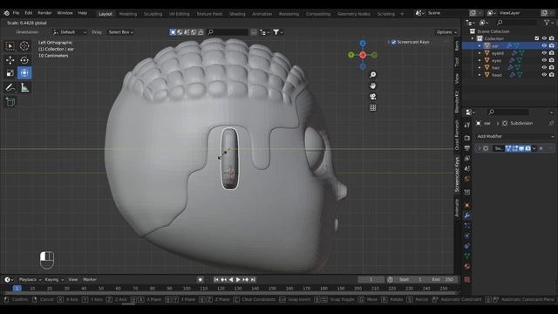
Task: Switch to the Shading workspace tab
Action: tap(237, 14)
